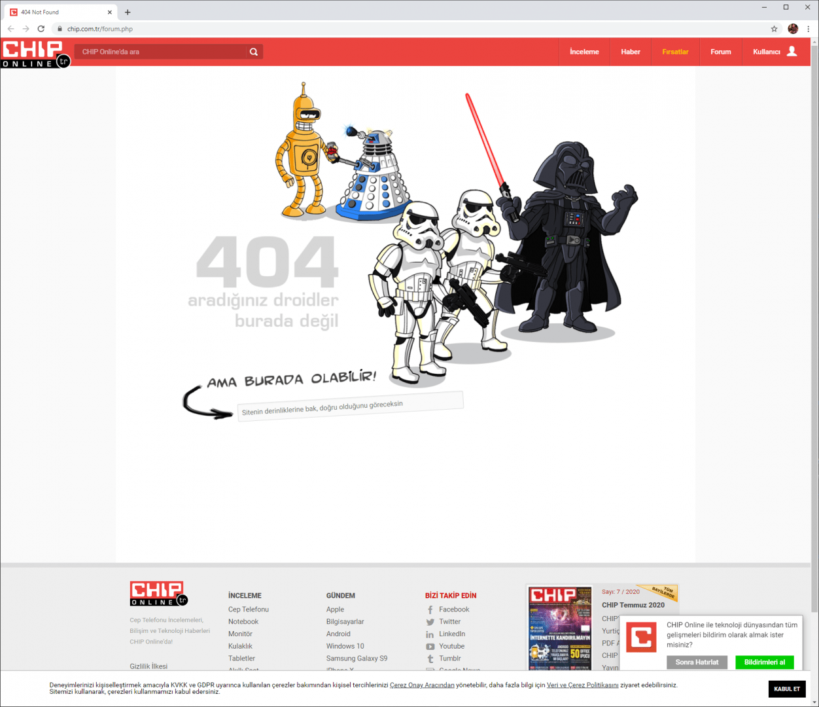Open the Forum menu item

click(721, 52)
